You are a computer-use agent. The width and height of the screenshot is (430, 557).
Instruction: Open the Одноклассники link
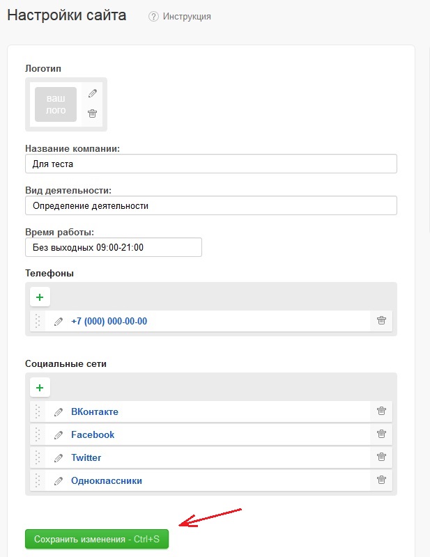(107, 480)
